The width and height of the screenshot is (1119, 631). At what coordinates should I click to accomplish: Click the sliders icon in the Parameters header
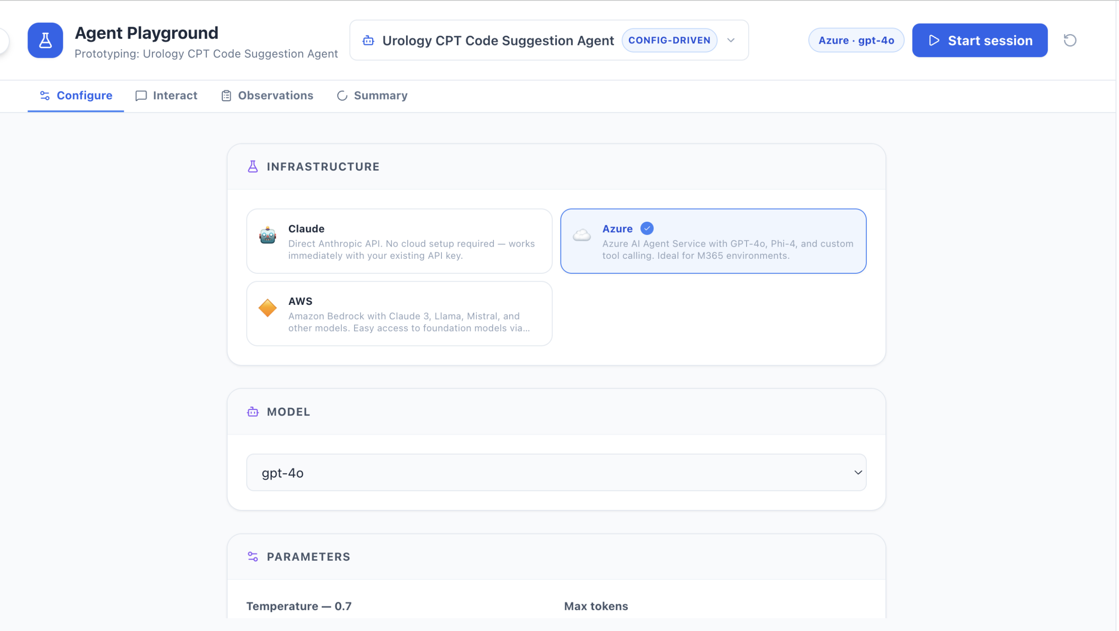point(253,557)
